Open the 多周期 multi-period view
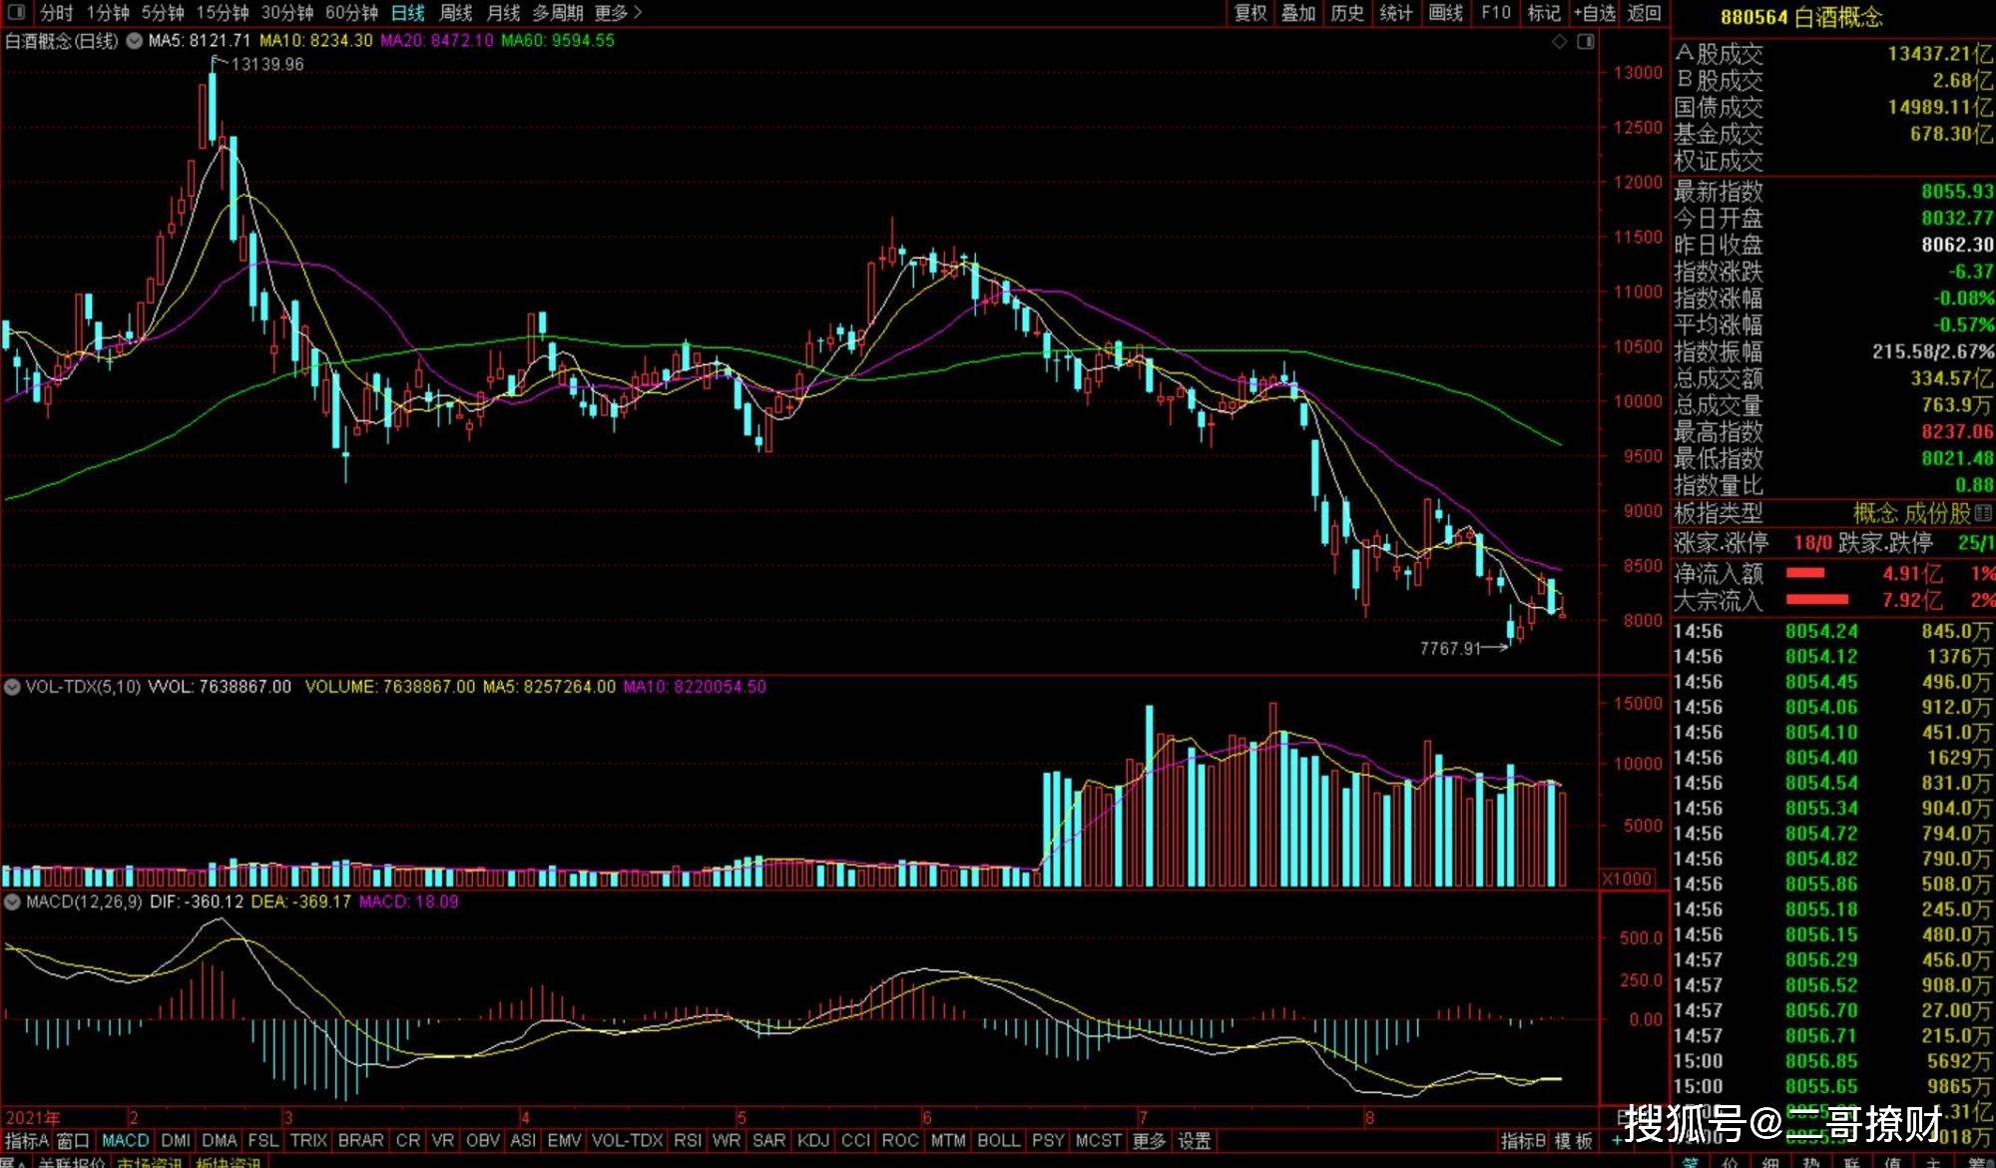The height and width of the screenshot is (1168, 1996). tap(558, 13)
